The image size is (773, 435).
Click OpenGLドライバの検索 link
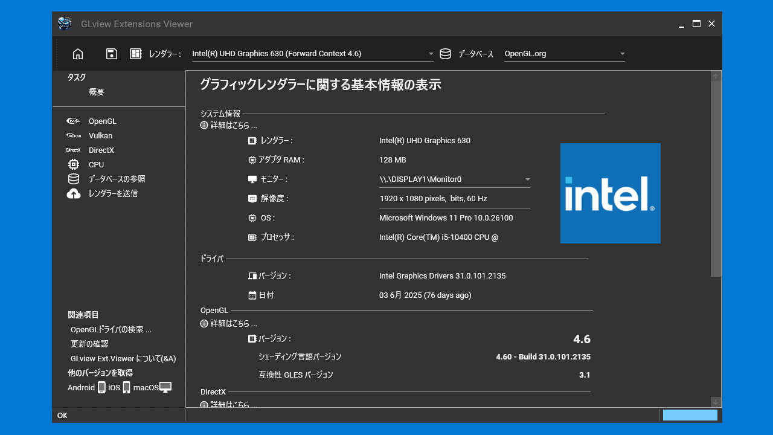(x=111, y=329)
